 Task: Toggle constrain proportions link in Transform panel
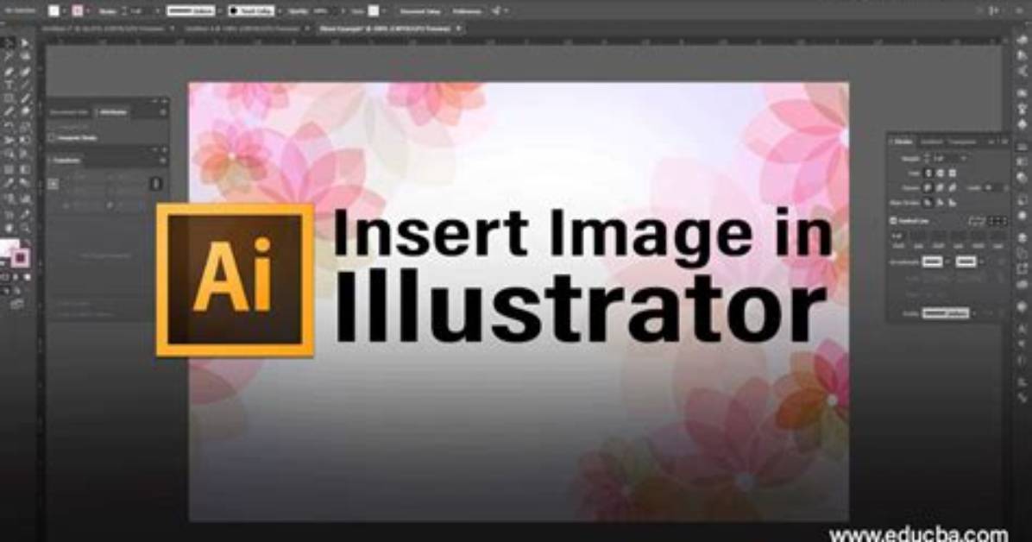click(x=156, y=184)
